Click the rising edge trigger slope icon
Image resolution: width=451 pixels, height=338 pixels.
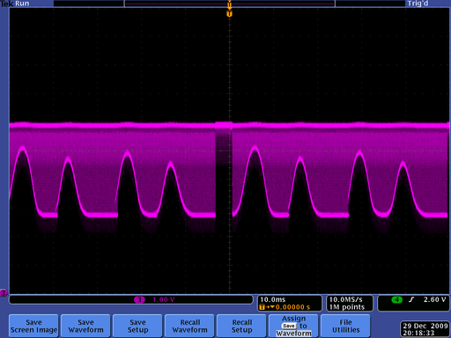tap(411, 299)
